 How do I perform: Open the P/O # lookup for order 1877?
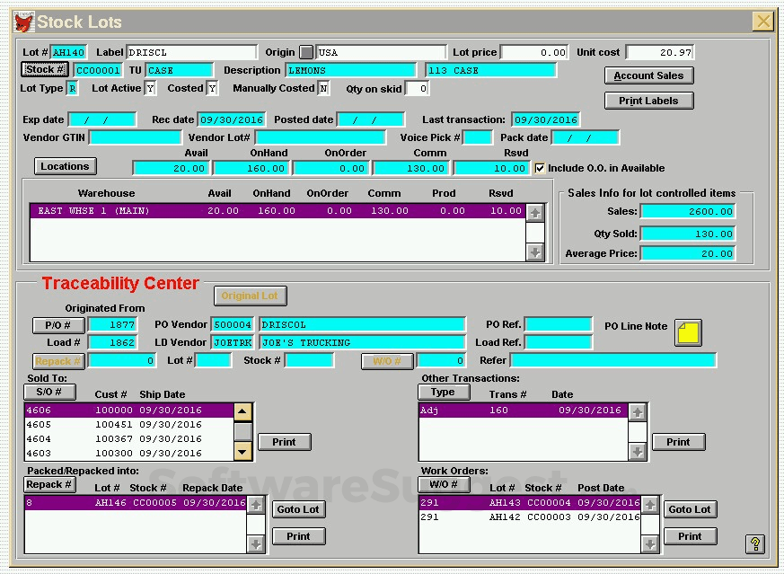click(x=58, y=325)
